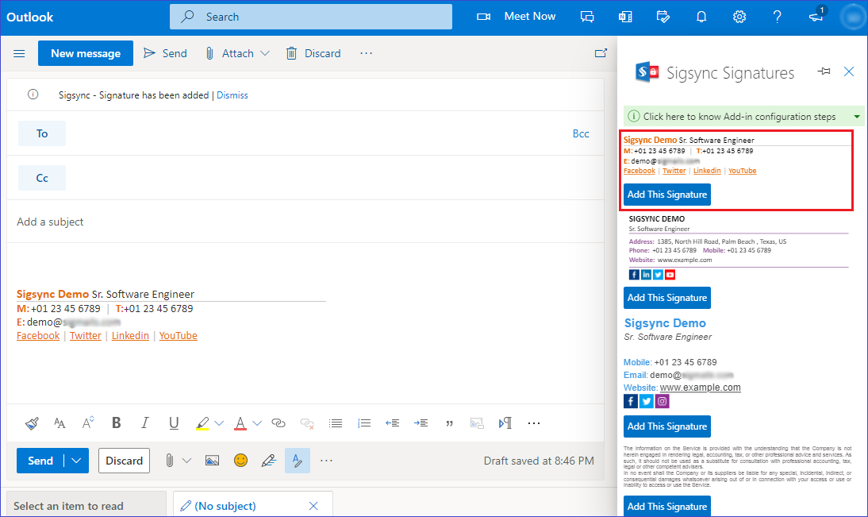Pop out the message to a new window

pyautogui.click(x=601, y=53)
